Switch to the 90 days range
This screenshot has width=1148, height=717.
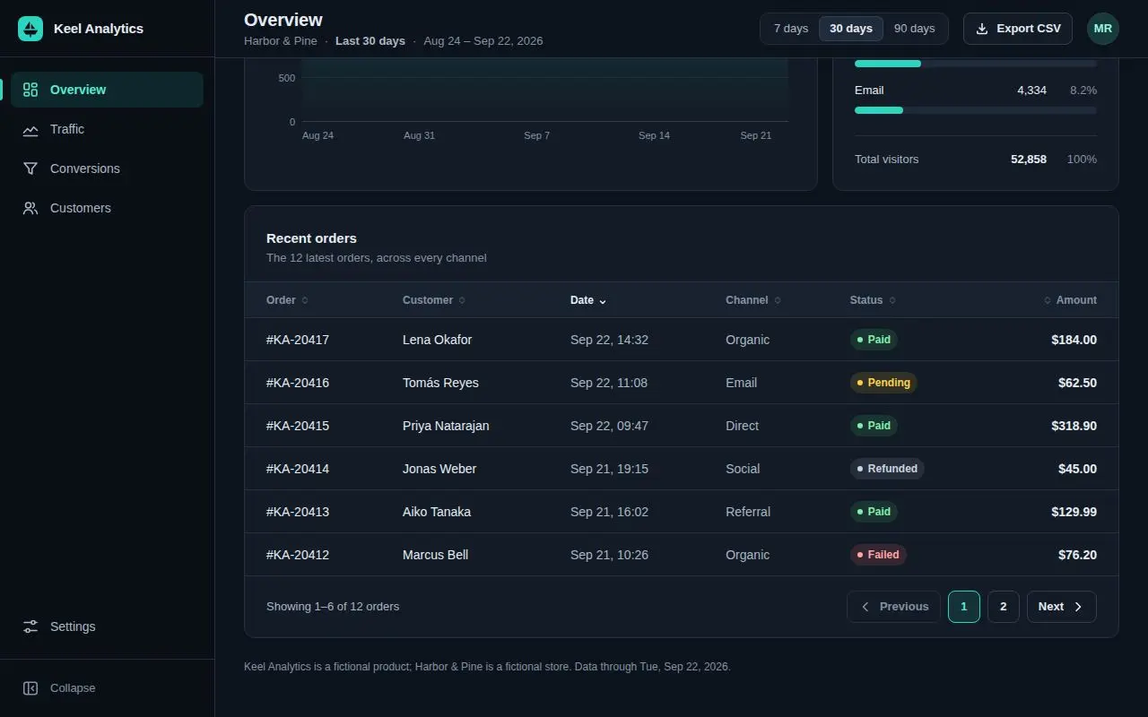point(915,29)
